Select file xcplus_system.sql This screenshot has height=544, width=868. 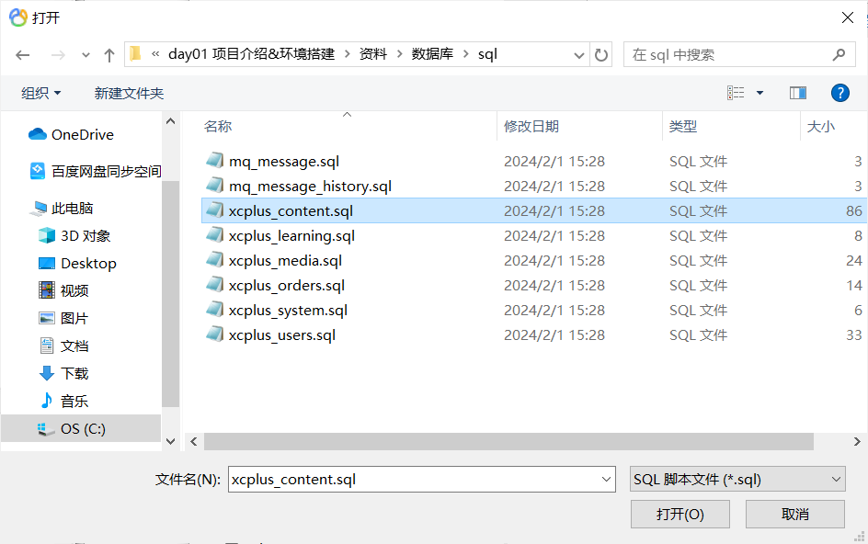click(x=288, y=311)
